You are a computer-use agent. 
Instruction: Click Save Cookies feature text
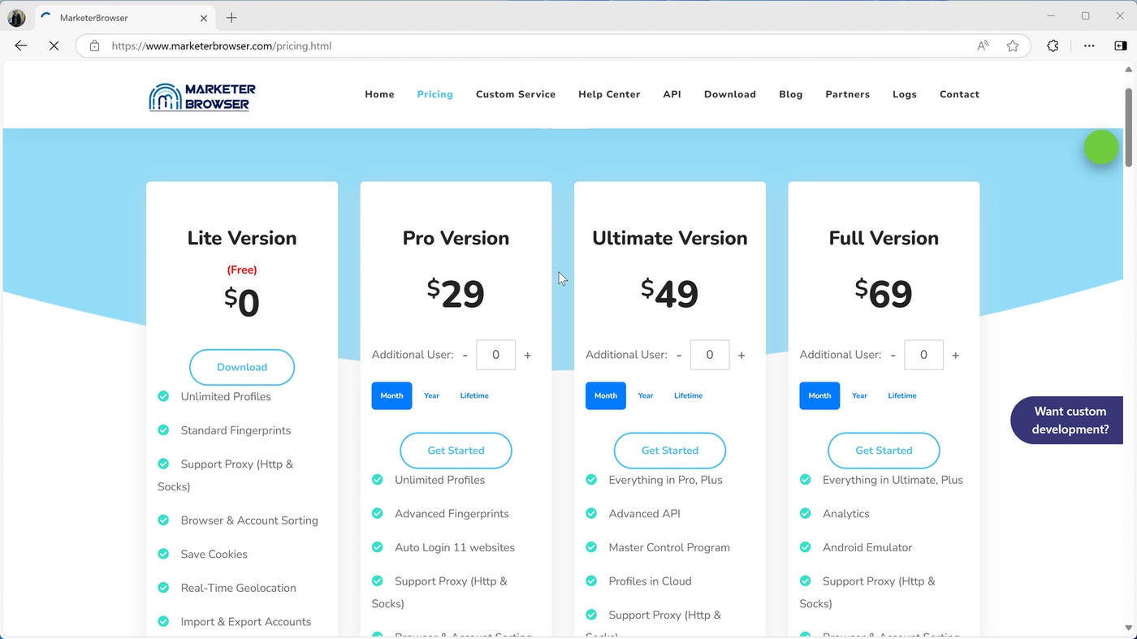pos(214,555)
